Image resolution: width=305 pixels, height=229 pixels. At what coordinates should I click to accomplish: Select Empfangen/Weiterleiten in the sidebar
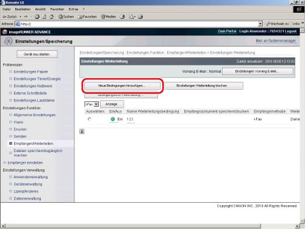34,144
